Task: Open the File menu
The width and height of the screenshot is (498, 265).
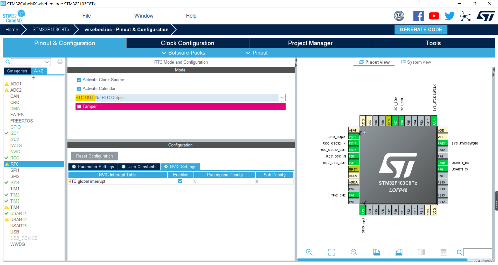Action: pos(86,16)
